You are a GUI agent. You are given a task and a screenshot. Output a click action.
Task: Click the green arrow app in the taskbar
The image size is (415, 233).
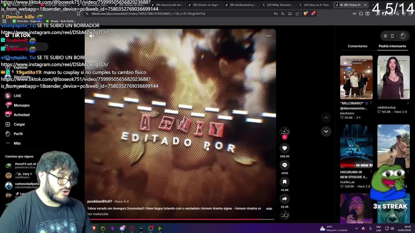160,228
